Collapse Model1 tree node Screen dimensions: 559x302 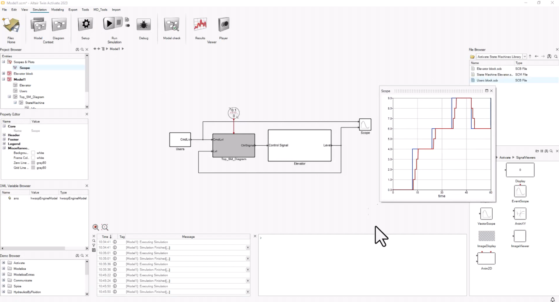(3, 79)
